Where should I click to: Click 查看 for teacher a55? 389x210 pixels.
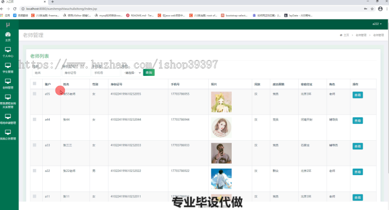tap(357, 95)
